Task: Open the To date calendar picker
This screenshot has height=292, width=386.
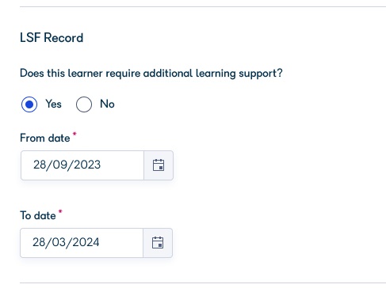Action: (158, 243)
